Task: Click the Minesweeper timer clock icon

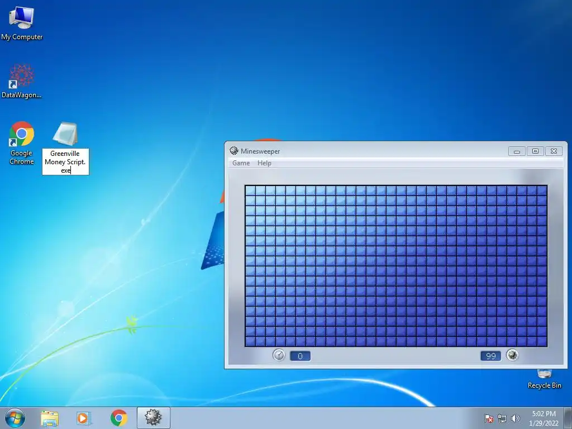Action: (279, 355)
